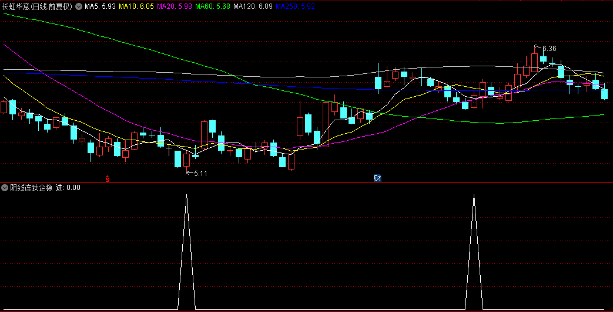Click the 6.36 high price label
The image size is (613, 312).
550,49
